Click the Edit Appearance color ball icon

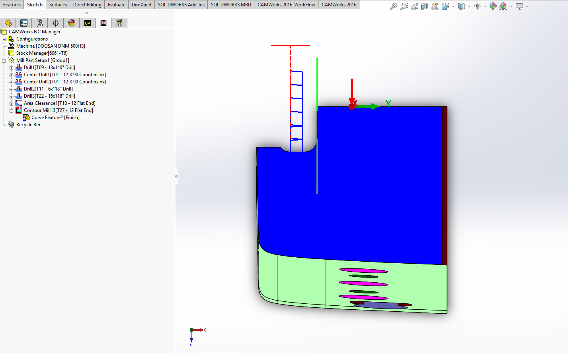tap(493, 6)
